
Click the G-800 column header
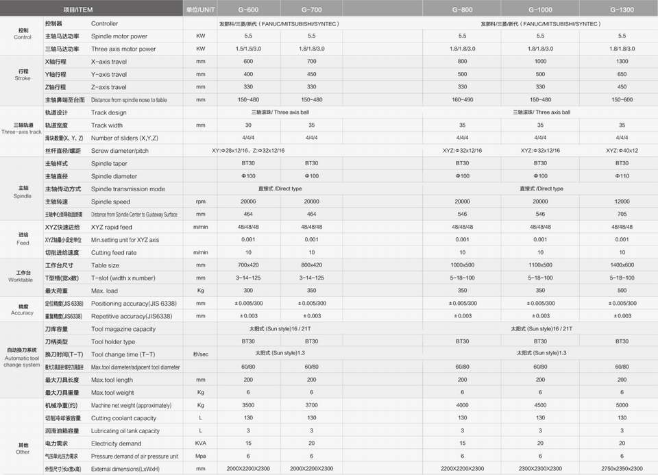(462, 8)
